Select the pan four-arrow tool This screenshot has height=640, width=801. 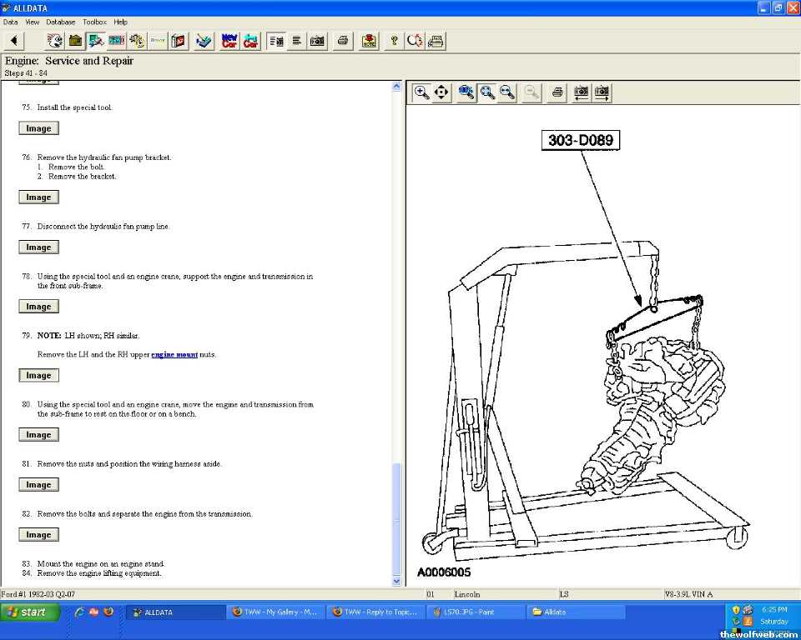442,92
